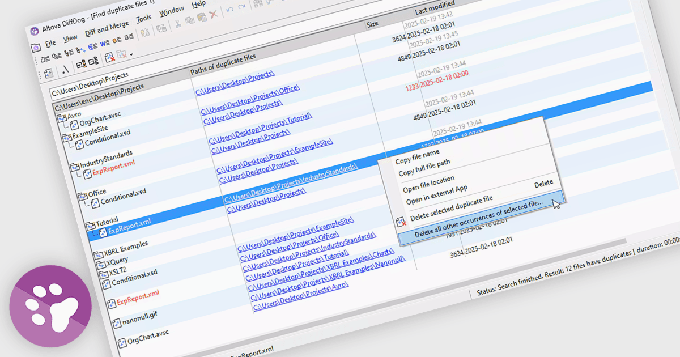Open the Diff and Merge menu

(107, 28)
